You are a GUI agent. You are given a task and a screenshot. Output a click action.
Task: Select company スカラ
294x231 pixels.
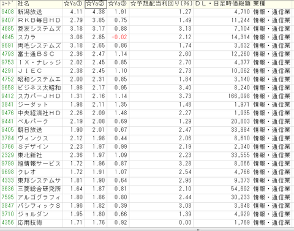[26, 37]
